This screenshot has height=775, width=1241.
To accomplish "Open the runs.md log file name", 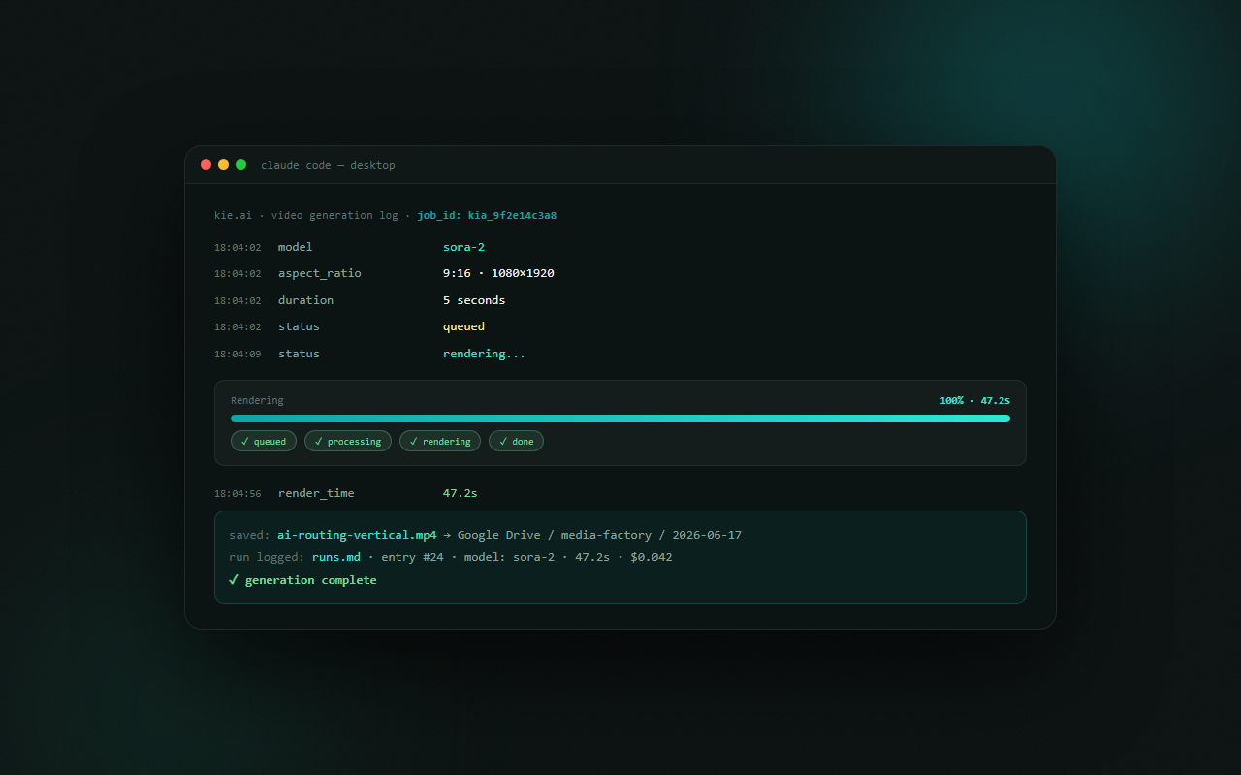I will 336,557.
